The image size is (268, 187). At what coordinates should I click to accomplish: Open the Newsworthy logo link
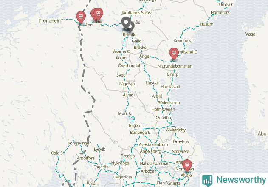pos(234,180)
